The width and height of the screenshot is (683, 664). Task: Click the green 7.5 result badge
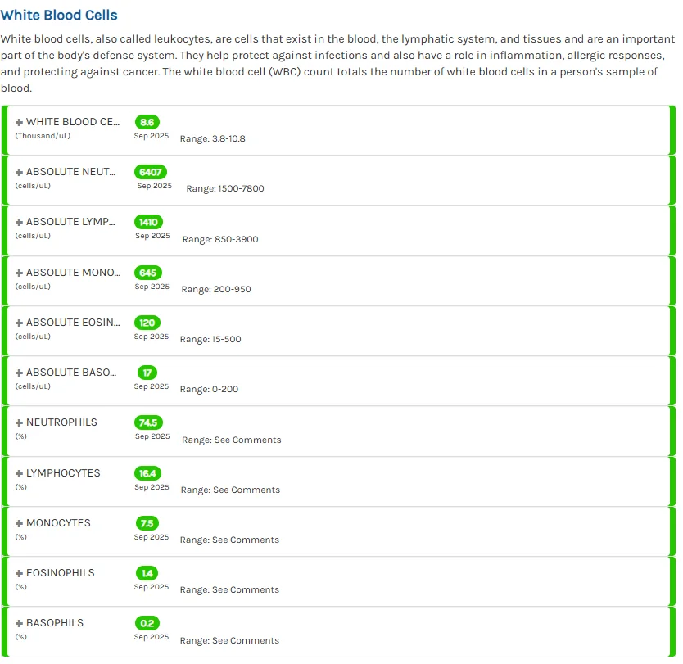click(x=147, y=523)
